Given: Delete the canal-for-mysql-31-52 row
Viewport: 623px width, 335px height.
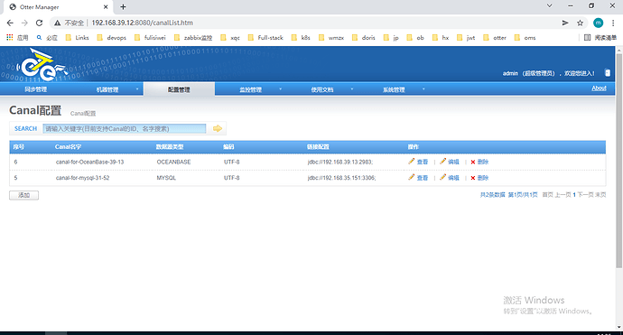Looking at the screenshot, I should [479, 178].
